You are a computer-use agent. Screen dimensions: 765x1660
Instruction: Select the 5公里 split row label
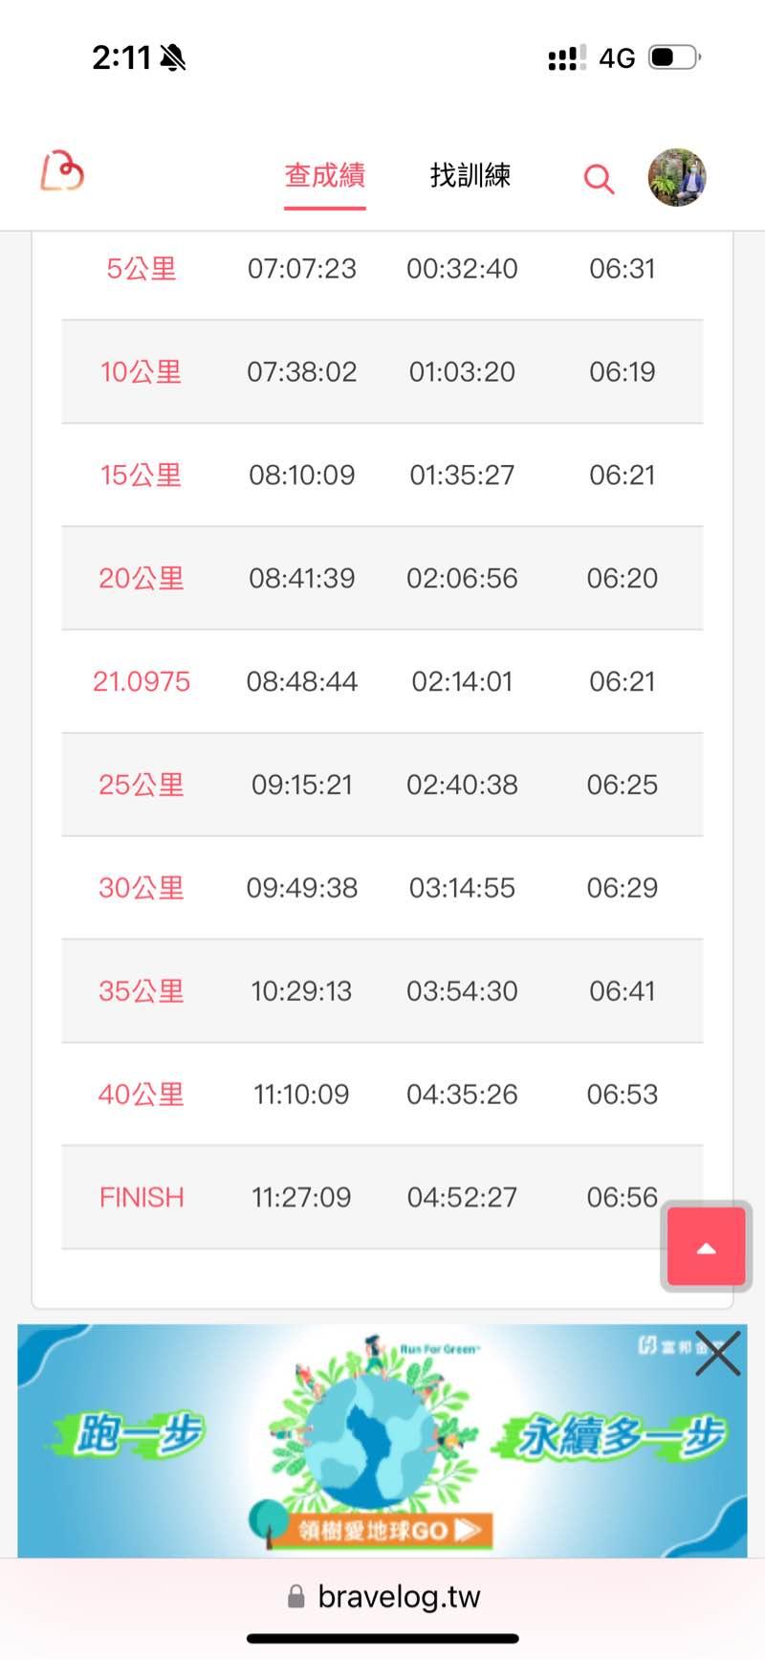pos(142,269)
